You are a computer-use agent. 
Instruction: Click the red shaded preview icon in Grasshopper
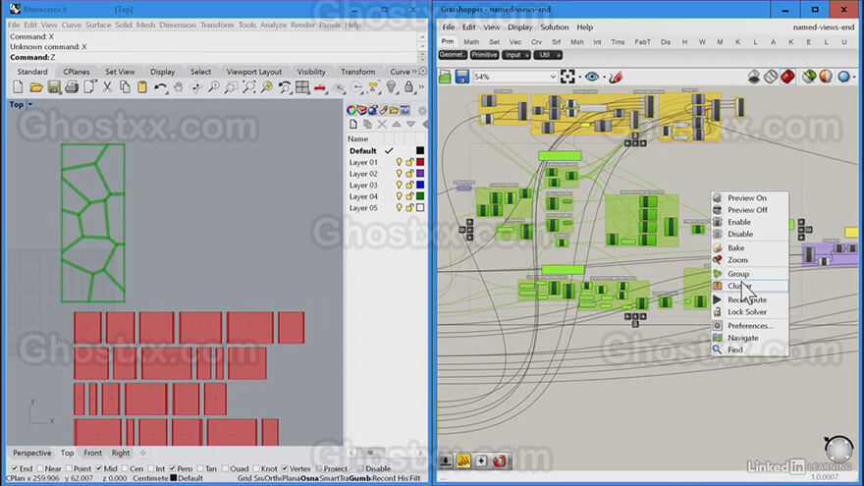[x=787, y=77]
